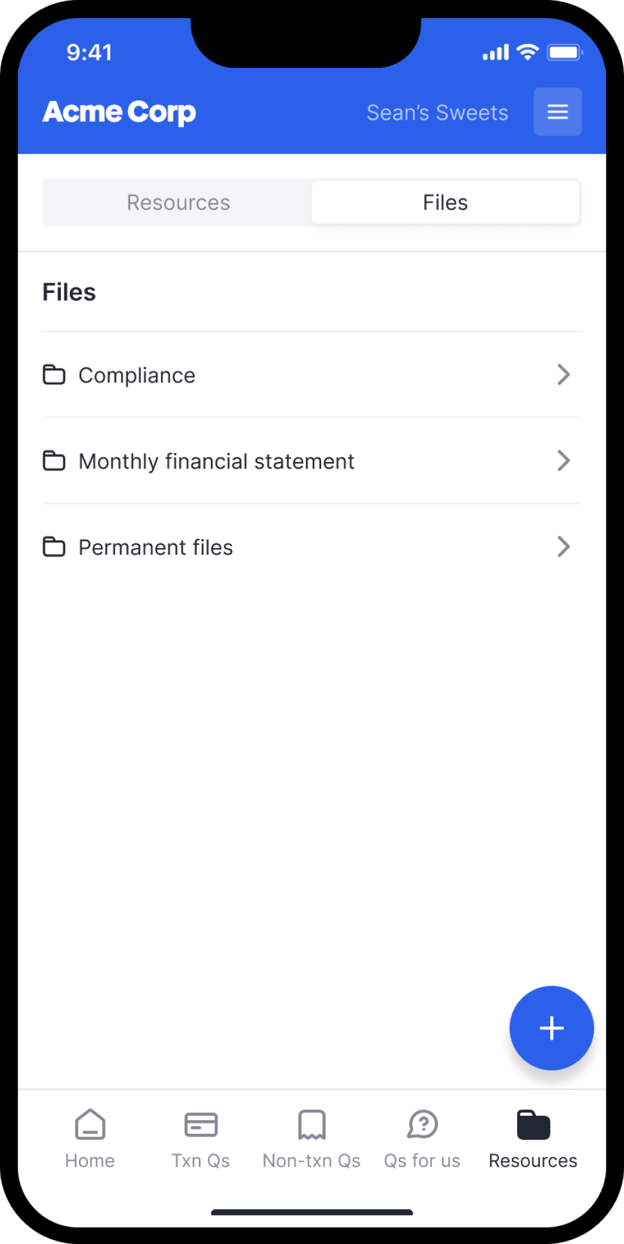Expand the Monthly financial statement chevron
The width and height of the screenshot is (624, 1244).
pyautogui.click(x=564, y=461)
